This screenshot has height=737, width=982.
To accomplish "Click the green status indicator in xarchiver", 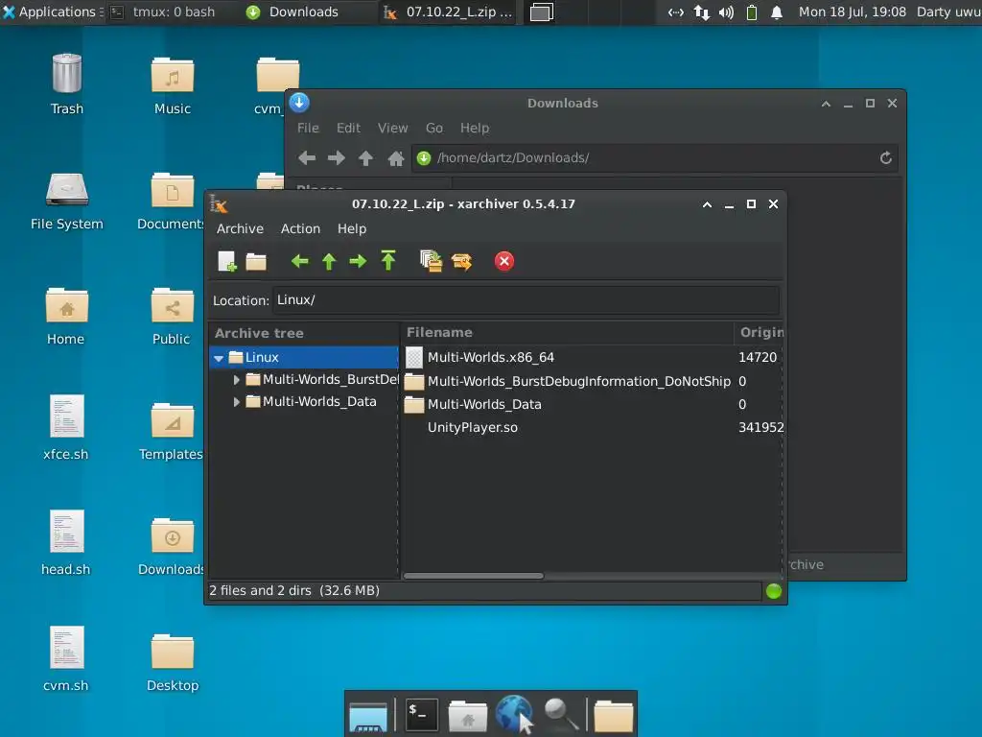I will (x=774, y=591).
